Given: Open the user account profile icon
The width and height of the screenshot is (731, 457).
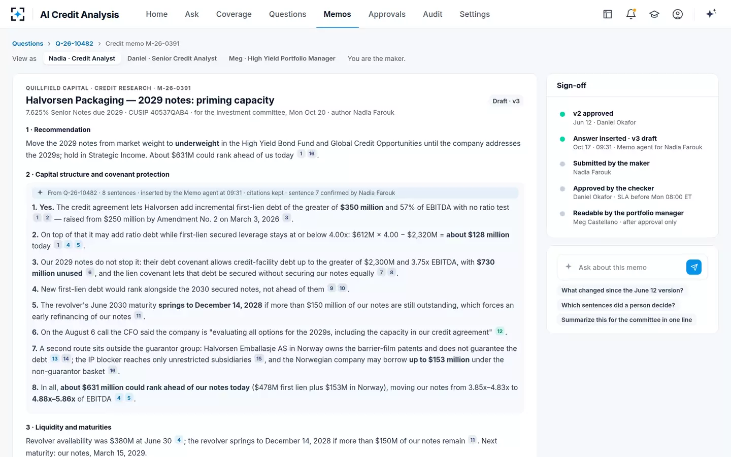Looking at the screenshot, I should click(x=678, y=14).
